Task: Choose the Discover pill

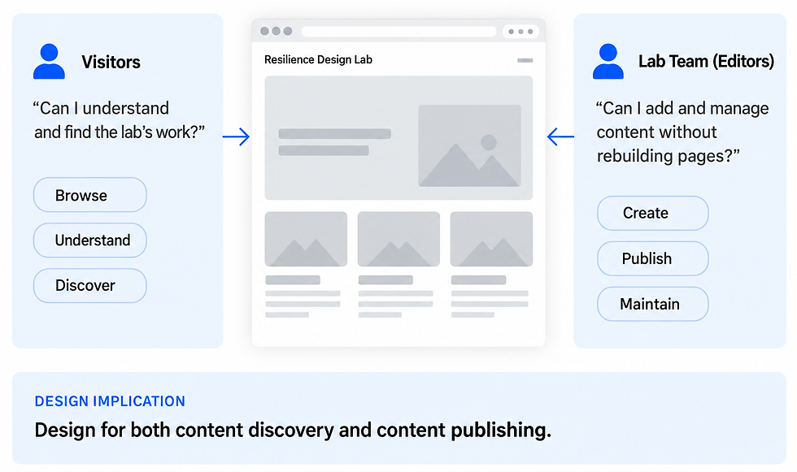Action: [90, 286]
